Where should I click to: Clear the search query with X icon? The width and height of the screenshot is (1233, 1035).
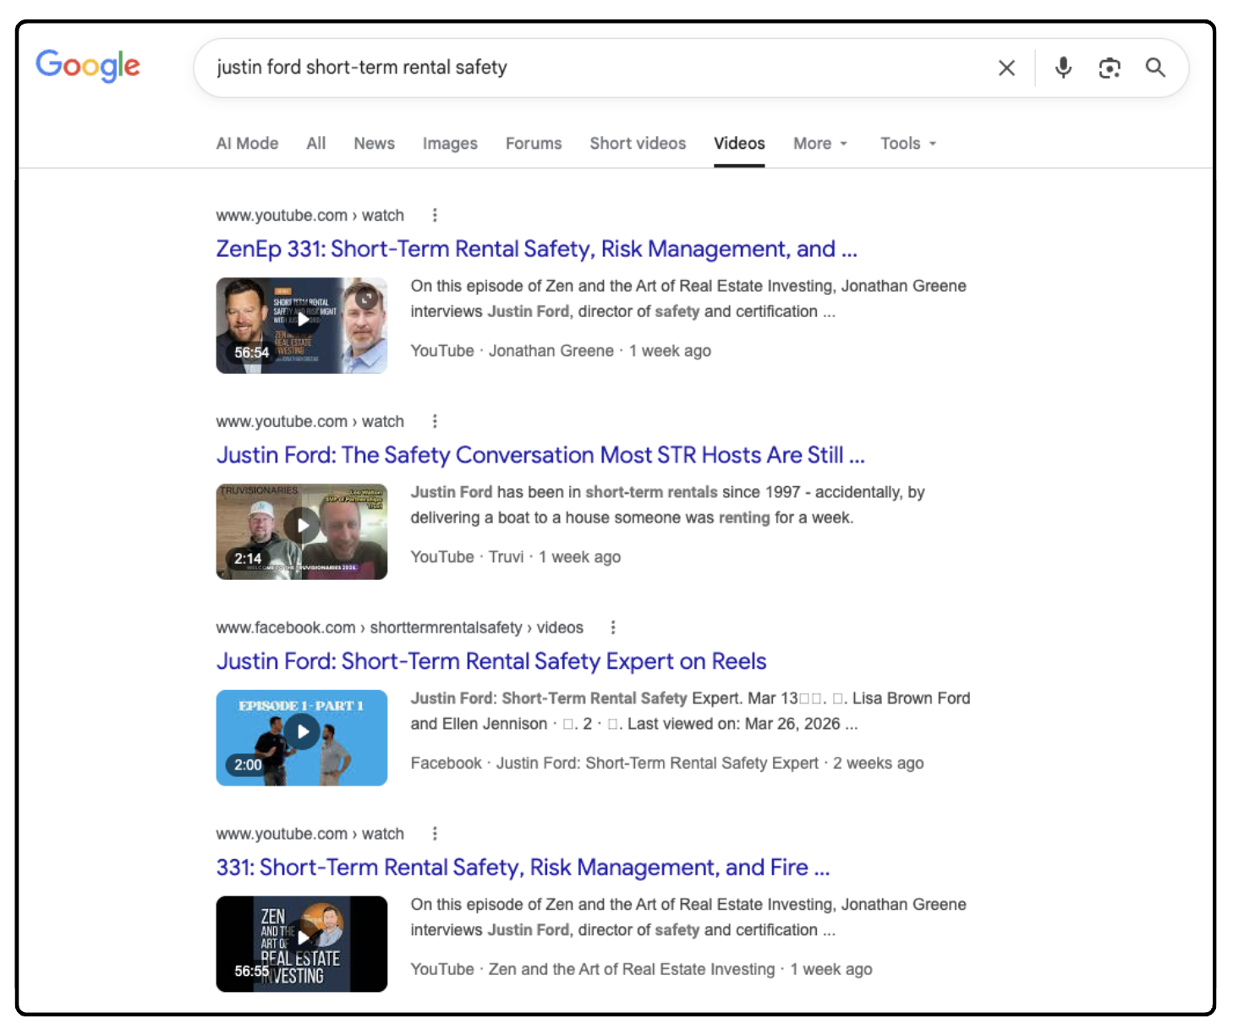click(1006, 68)
